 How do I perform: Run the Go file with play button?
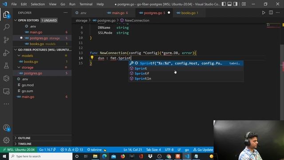coord(264,12)
